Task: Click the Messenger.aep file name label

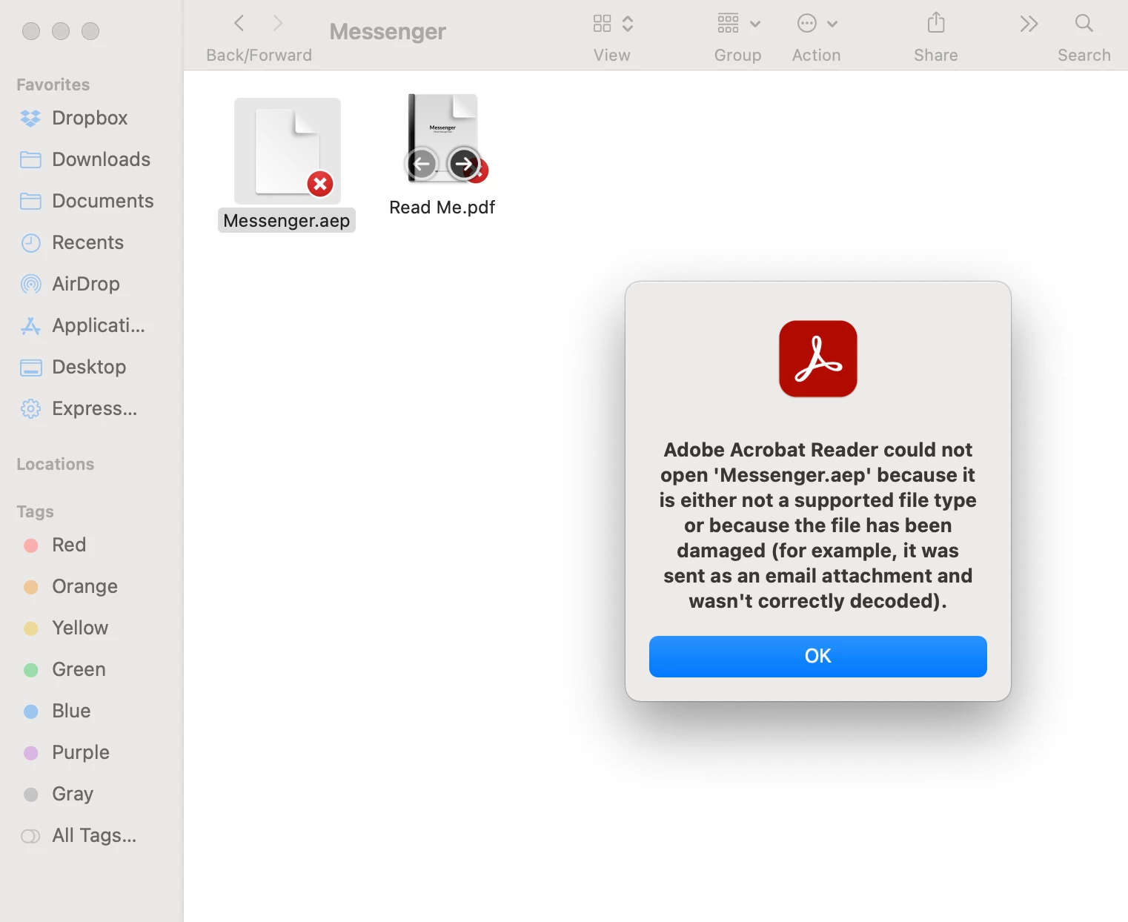Action: (287, 221)
